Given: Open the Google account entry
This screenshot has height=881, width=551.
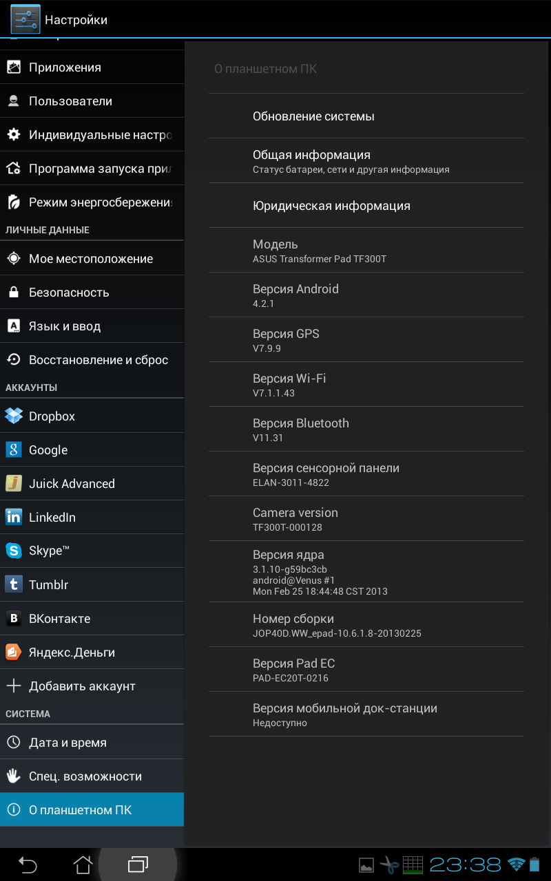Looking at the screenshot, I should point(48,449).
